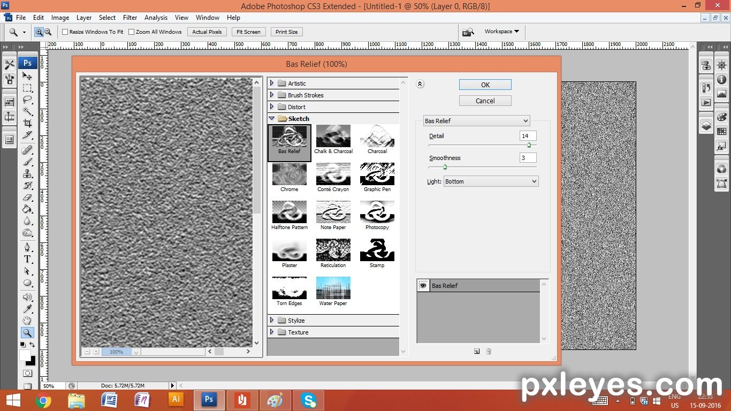Open the Workspace dropdown
This screenshot has width=731, height=411.
click(x=501, y=32)
